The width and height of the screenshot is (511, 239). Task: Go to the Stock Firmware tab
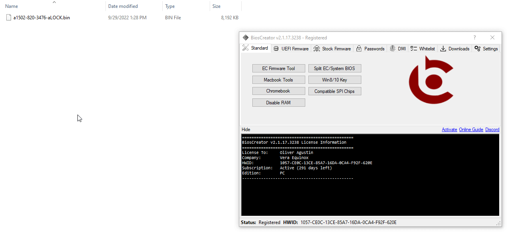(x=332, y=49)
